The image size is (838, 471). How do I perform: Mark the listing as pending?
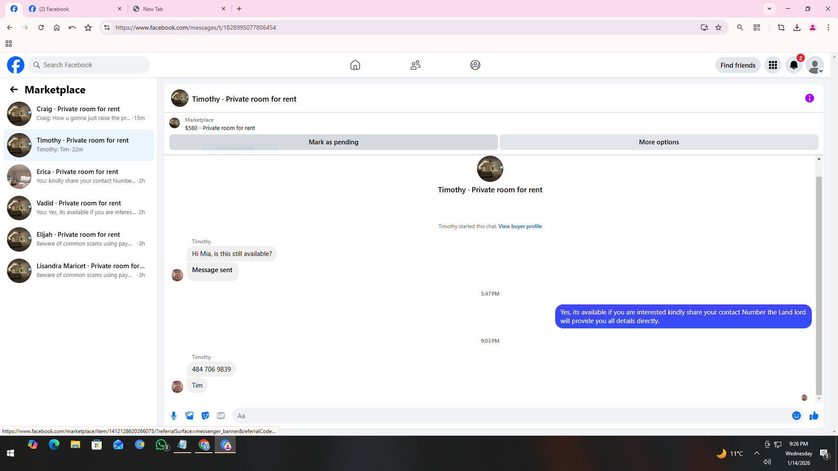[333, 142]
